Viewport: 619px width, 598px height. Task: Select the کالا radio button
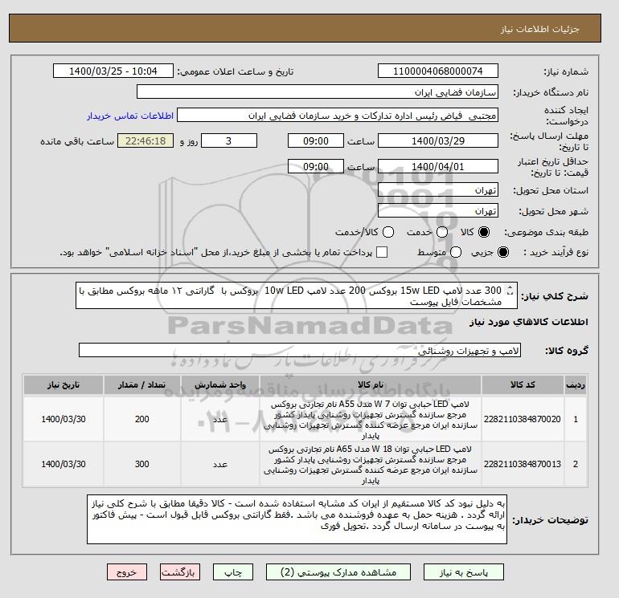tap(484, 232)
